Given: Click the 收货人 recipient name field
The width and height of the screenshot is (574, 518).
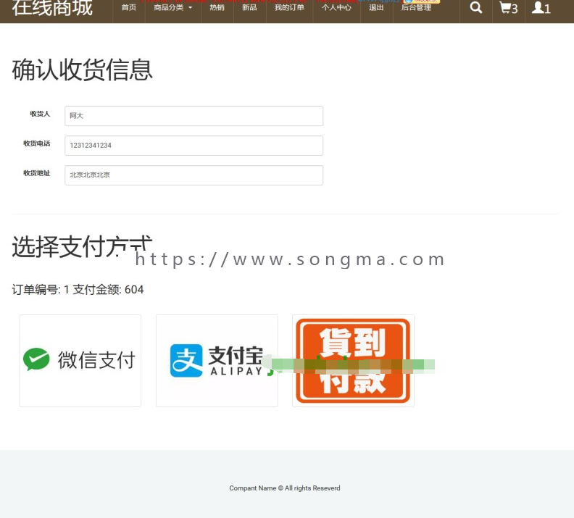Looking at the screenshot, I should (x=194, y=116).
